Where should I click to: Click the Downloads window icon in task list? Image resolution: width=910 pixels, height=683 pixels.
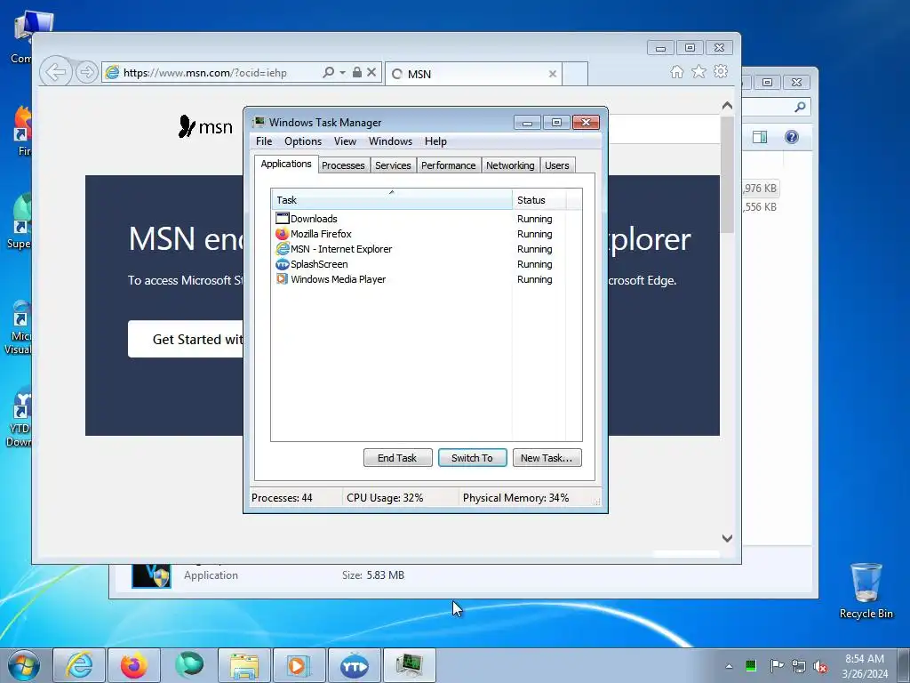tap(282, 219)
